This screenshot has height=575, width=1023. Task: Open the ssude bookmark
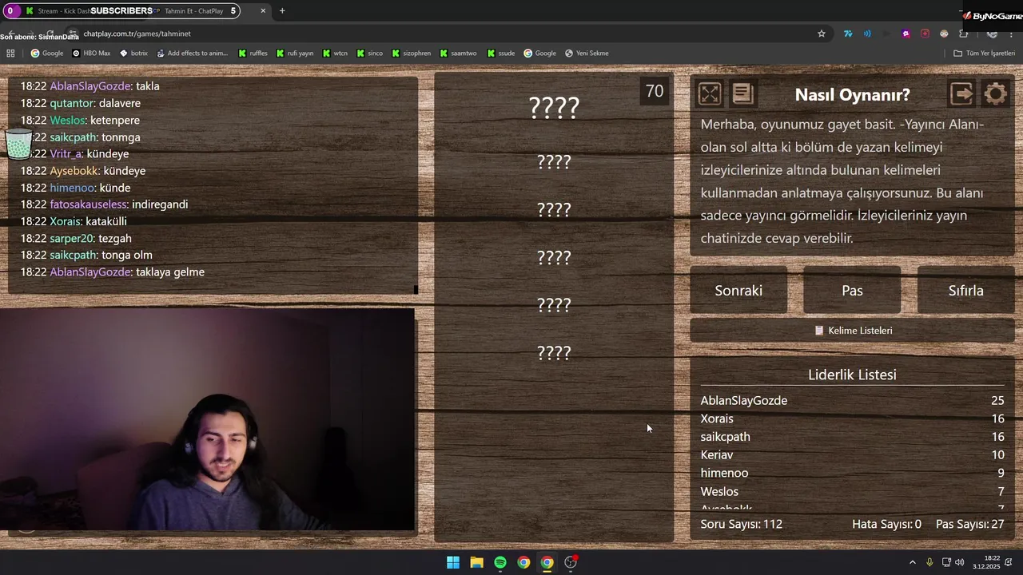pyautogui.click(x=500, y=54)
